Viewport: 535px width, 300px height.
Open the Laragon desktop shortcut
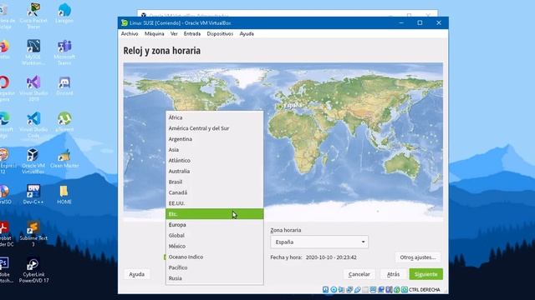click(64, 13)
